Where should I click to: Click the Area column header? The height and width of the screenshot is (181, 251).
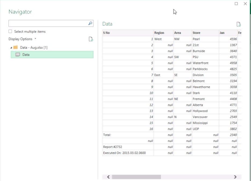pyautogui.click(x=183, y=33)
